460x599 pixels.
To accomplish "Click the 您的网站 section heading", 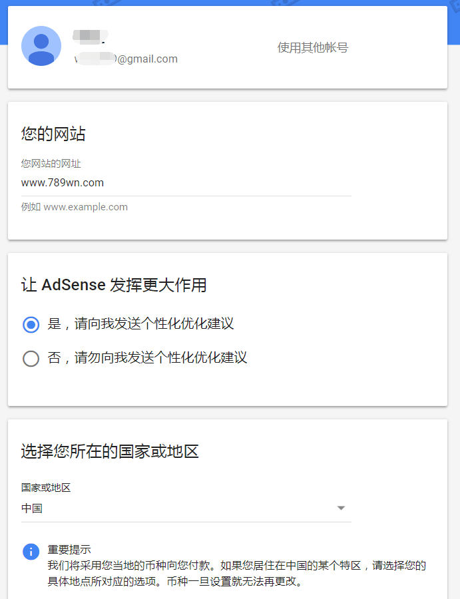I will coord(53,134).
